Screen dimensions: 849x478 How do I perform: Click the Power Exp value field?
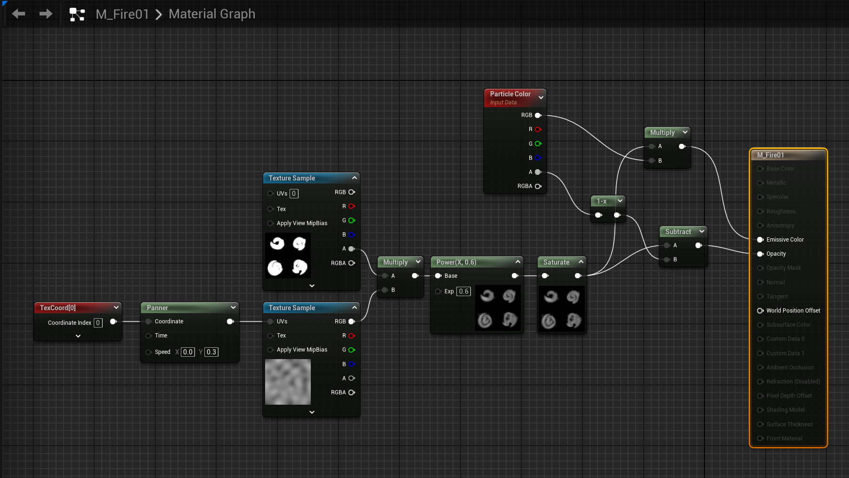click(463, 291)
